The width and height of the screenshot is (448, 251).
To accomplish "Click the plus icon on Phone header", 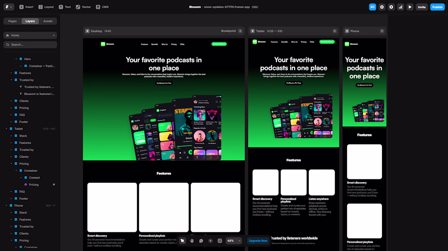I will tap(382, 31).
